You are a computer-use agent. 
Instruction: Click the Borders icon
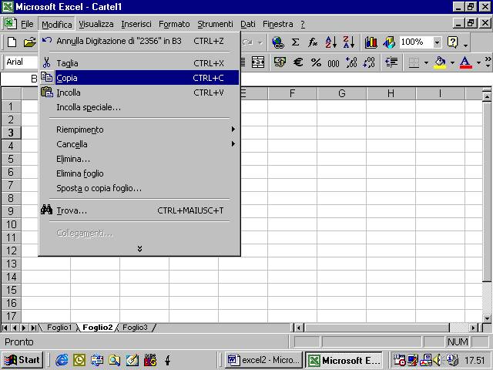pos(414,62)
